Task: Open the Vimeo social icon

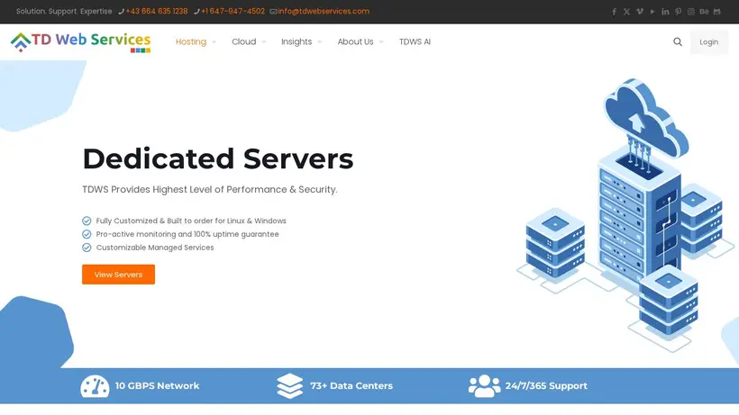Action: [640, 12]
